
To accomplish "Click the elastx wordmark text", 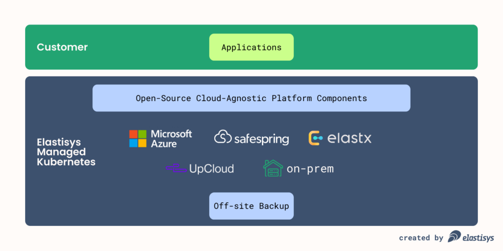I will (349, 139).
